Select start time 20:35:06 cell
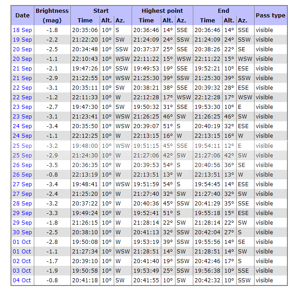Screen dimensions: 292x291 85,30
